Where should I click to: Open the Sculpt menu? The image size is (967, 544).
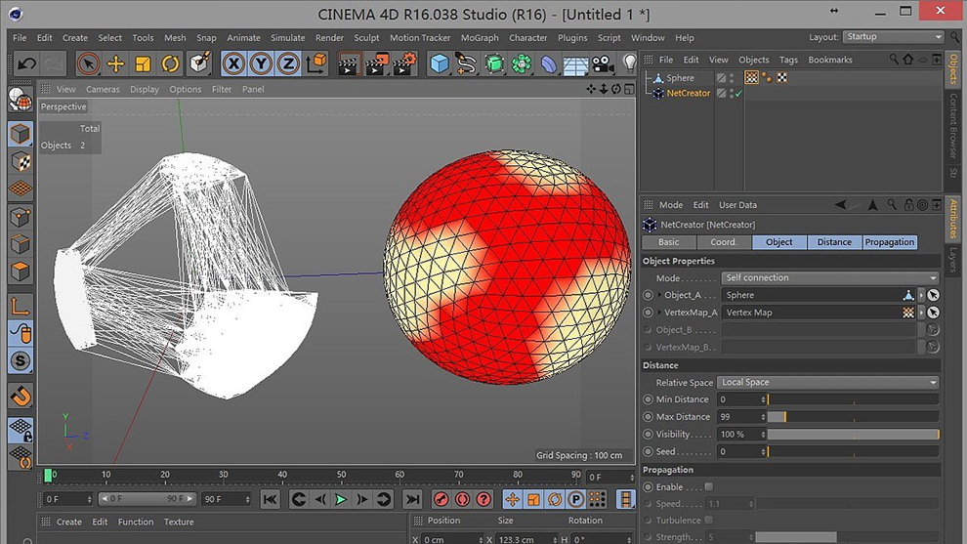(x=366, y=38)
